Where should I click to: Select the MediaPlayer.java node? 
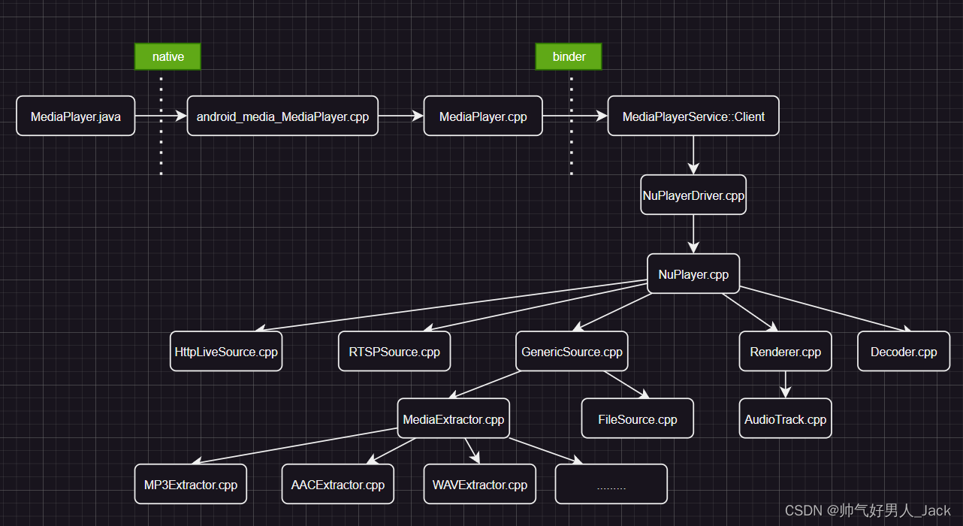[x=76, y=116]
